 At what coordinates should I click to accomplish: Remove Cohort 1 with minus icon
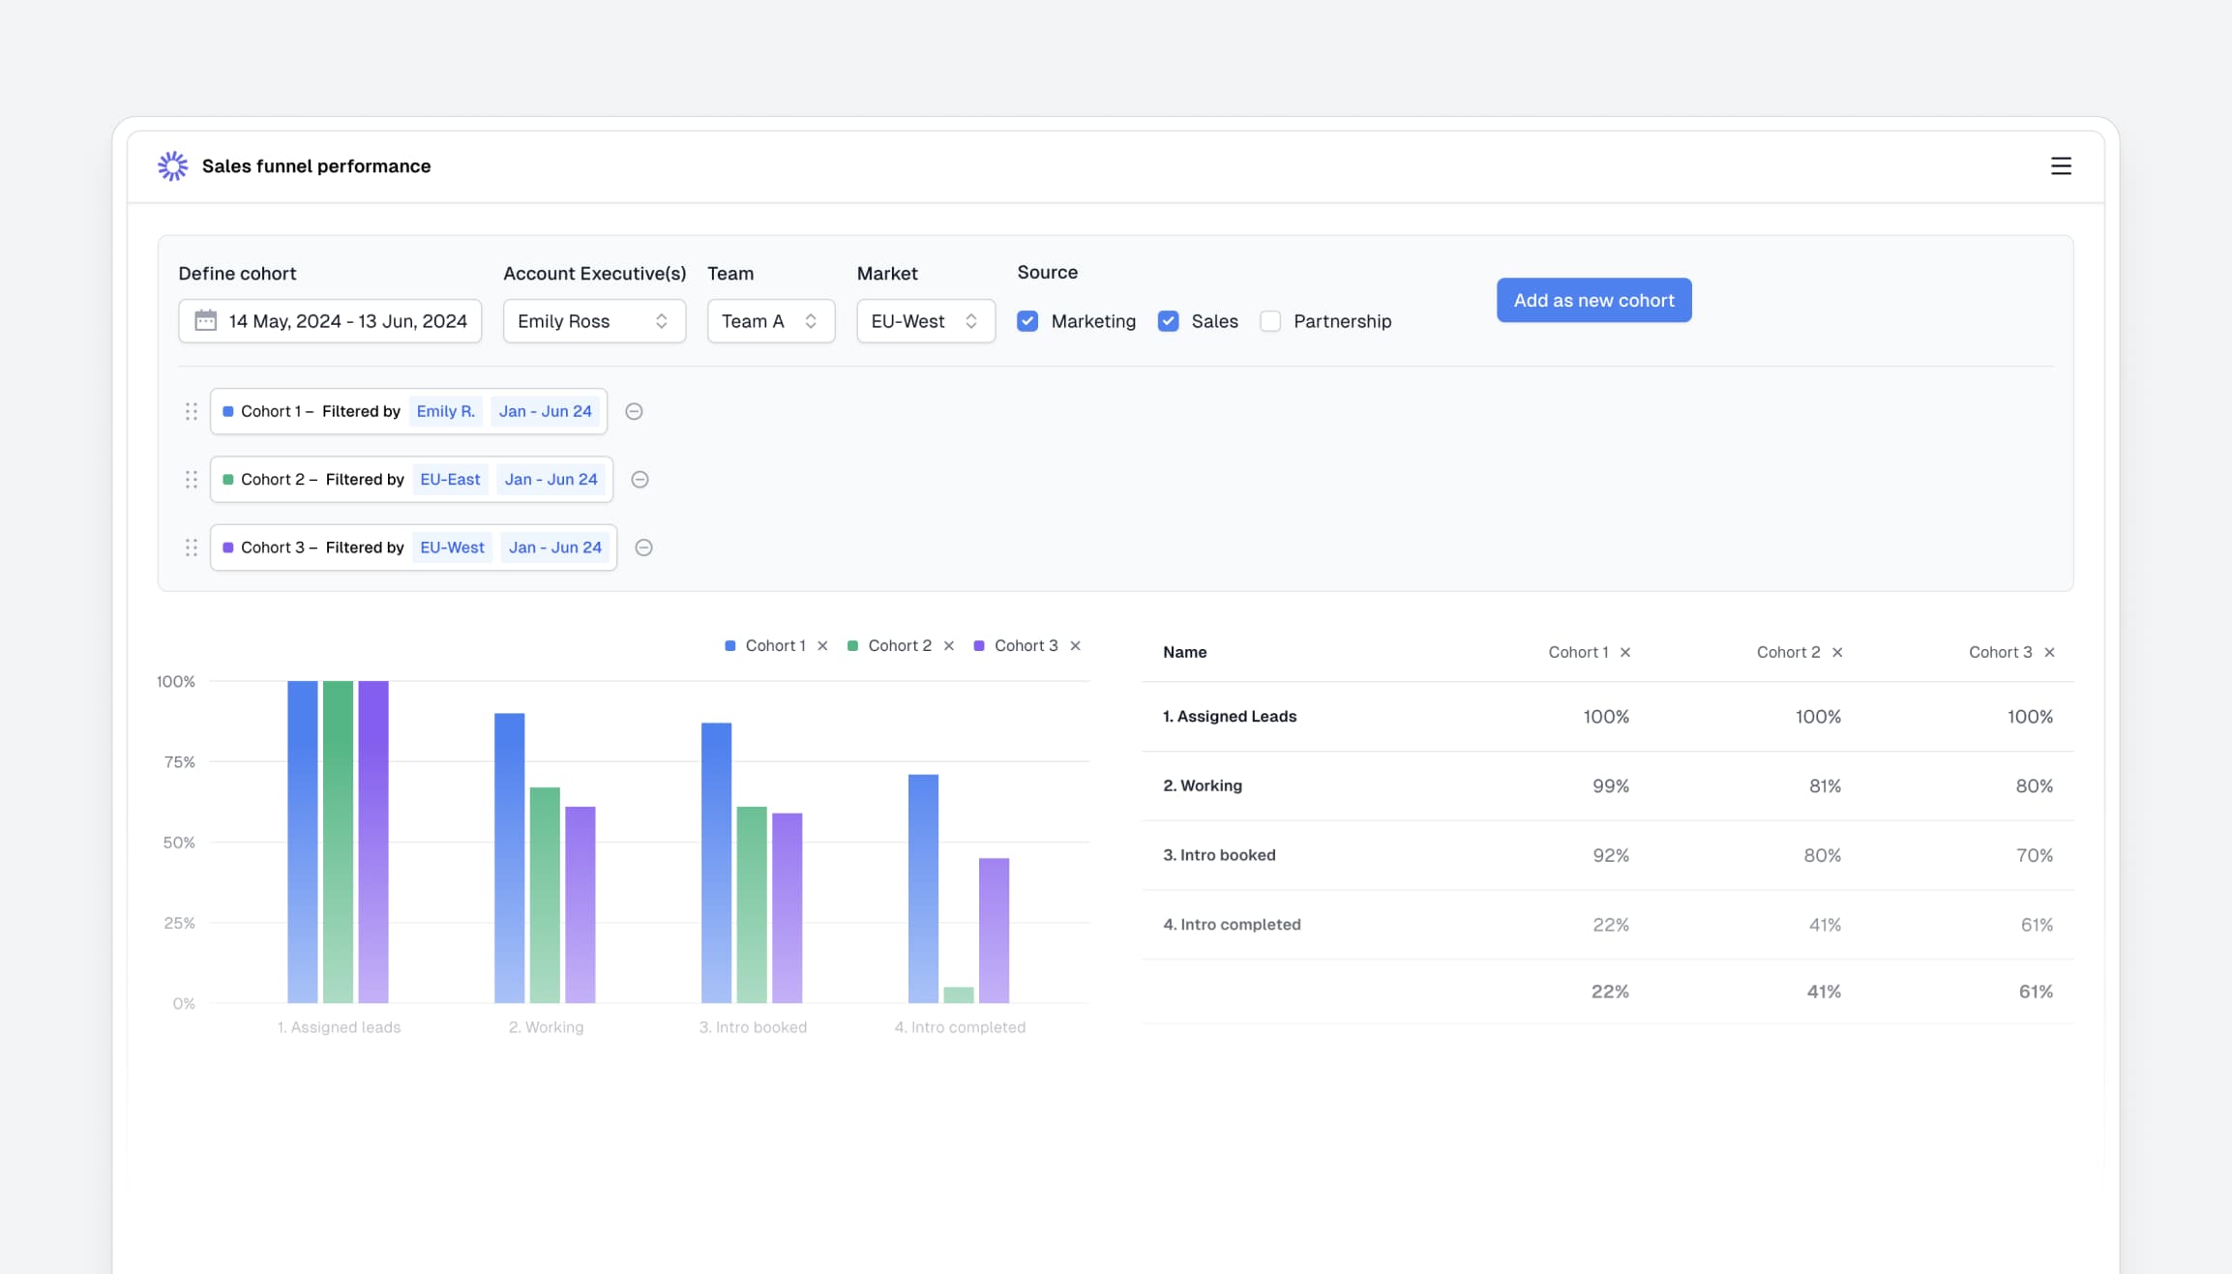click(x=634, y=411)
